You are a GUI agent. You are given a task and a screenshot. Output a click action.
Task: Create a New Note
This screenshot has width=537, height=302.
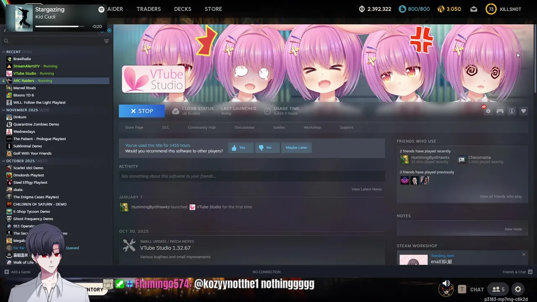click(x=513, y=229)
